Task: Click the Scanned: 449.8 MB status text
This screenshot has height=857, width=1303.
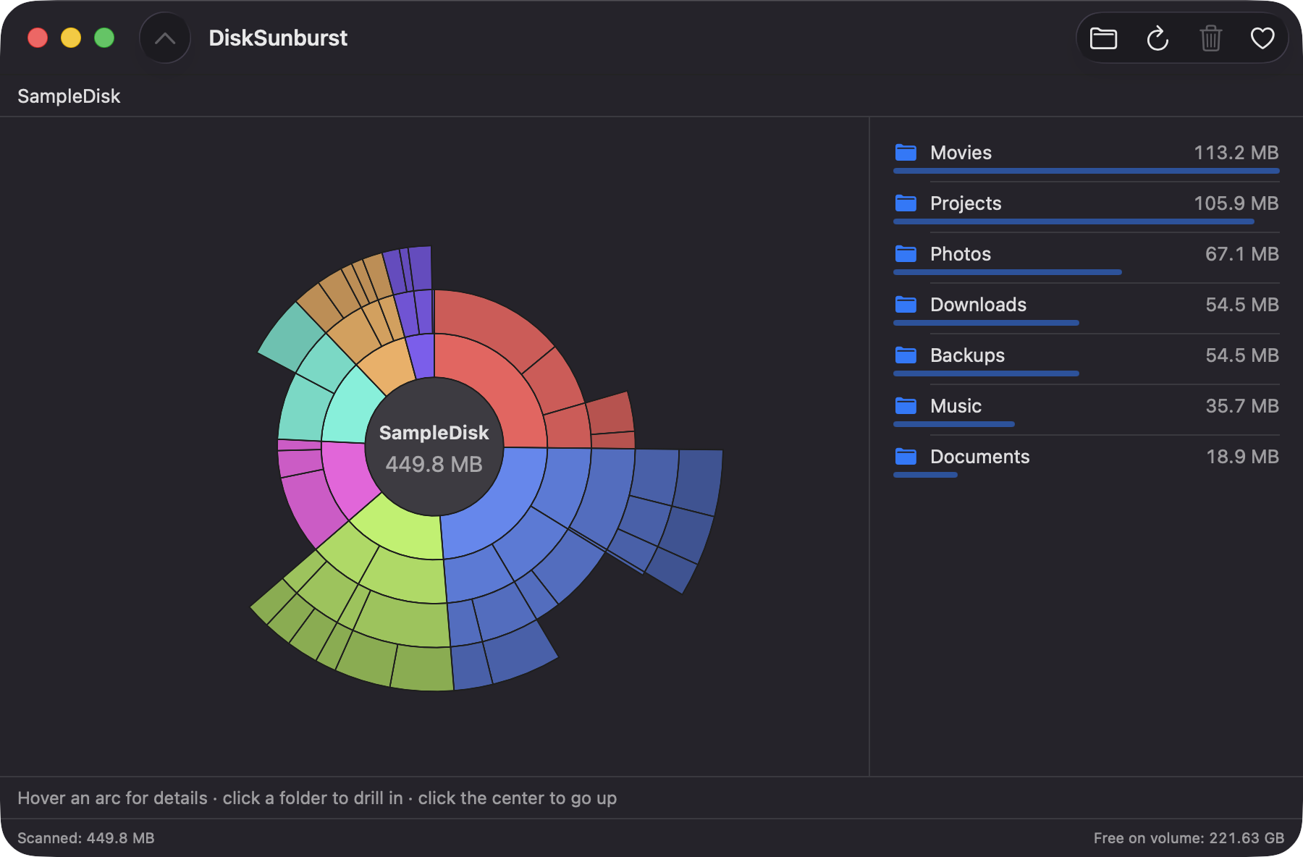Action: tap(86, 838)
